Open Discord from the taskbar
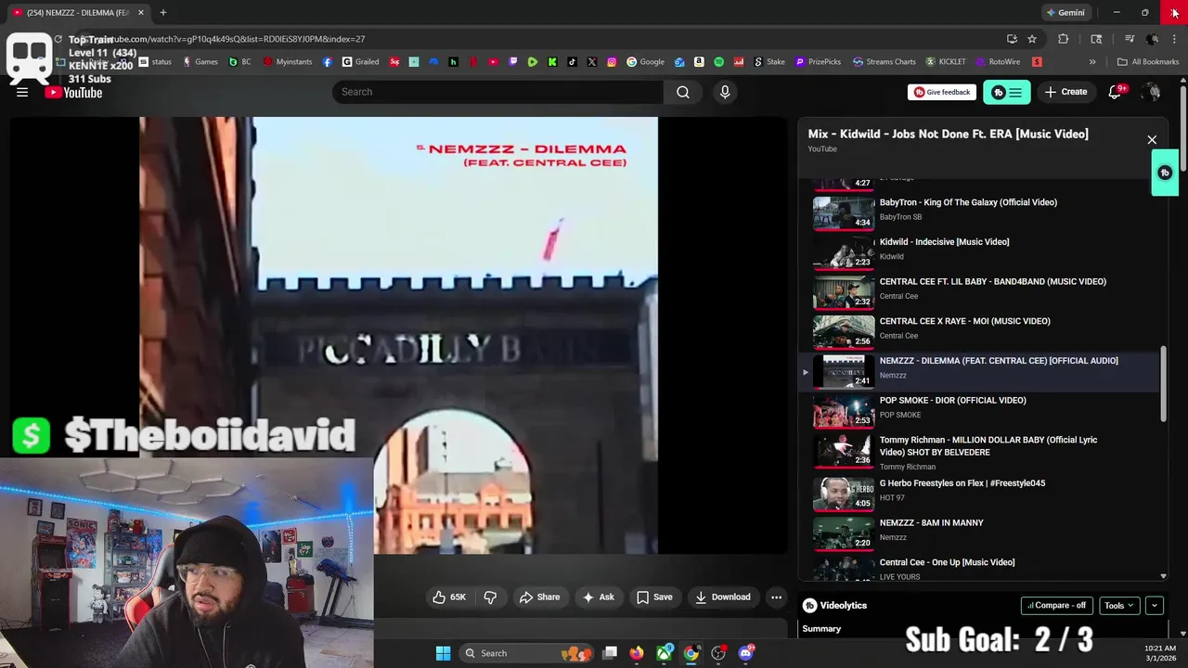Screen dimensions: 1188x668 pyautogui.click(x=746, y=653)
